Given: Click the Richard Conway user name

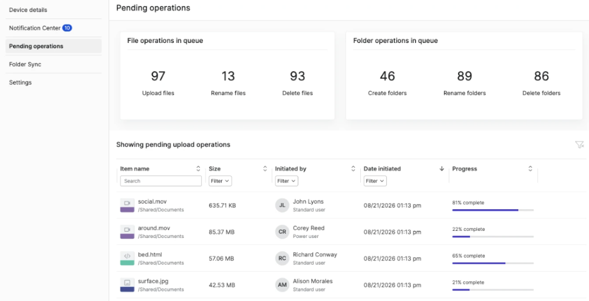Looking at the screenshot, I should click(315, 254).
